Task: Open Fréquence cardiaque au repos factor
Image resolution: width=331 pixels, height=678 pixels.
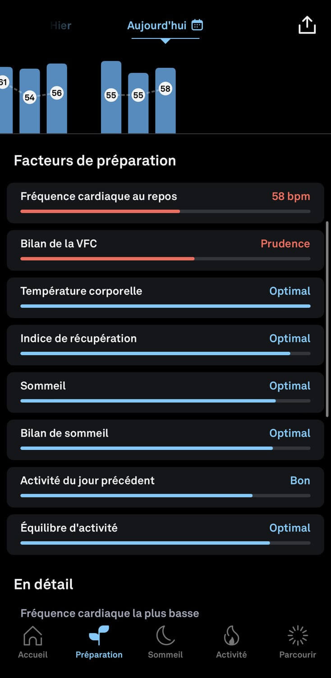Action: pos(165,203)
